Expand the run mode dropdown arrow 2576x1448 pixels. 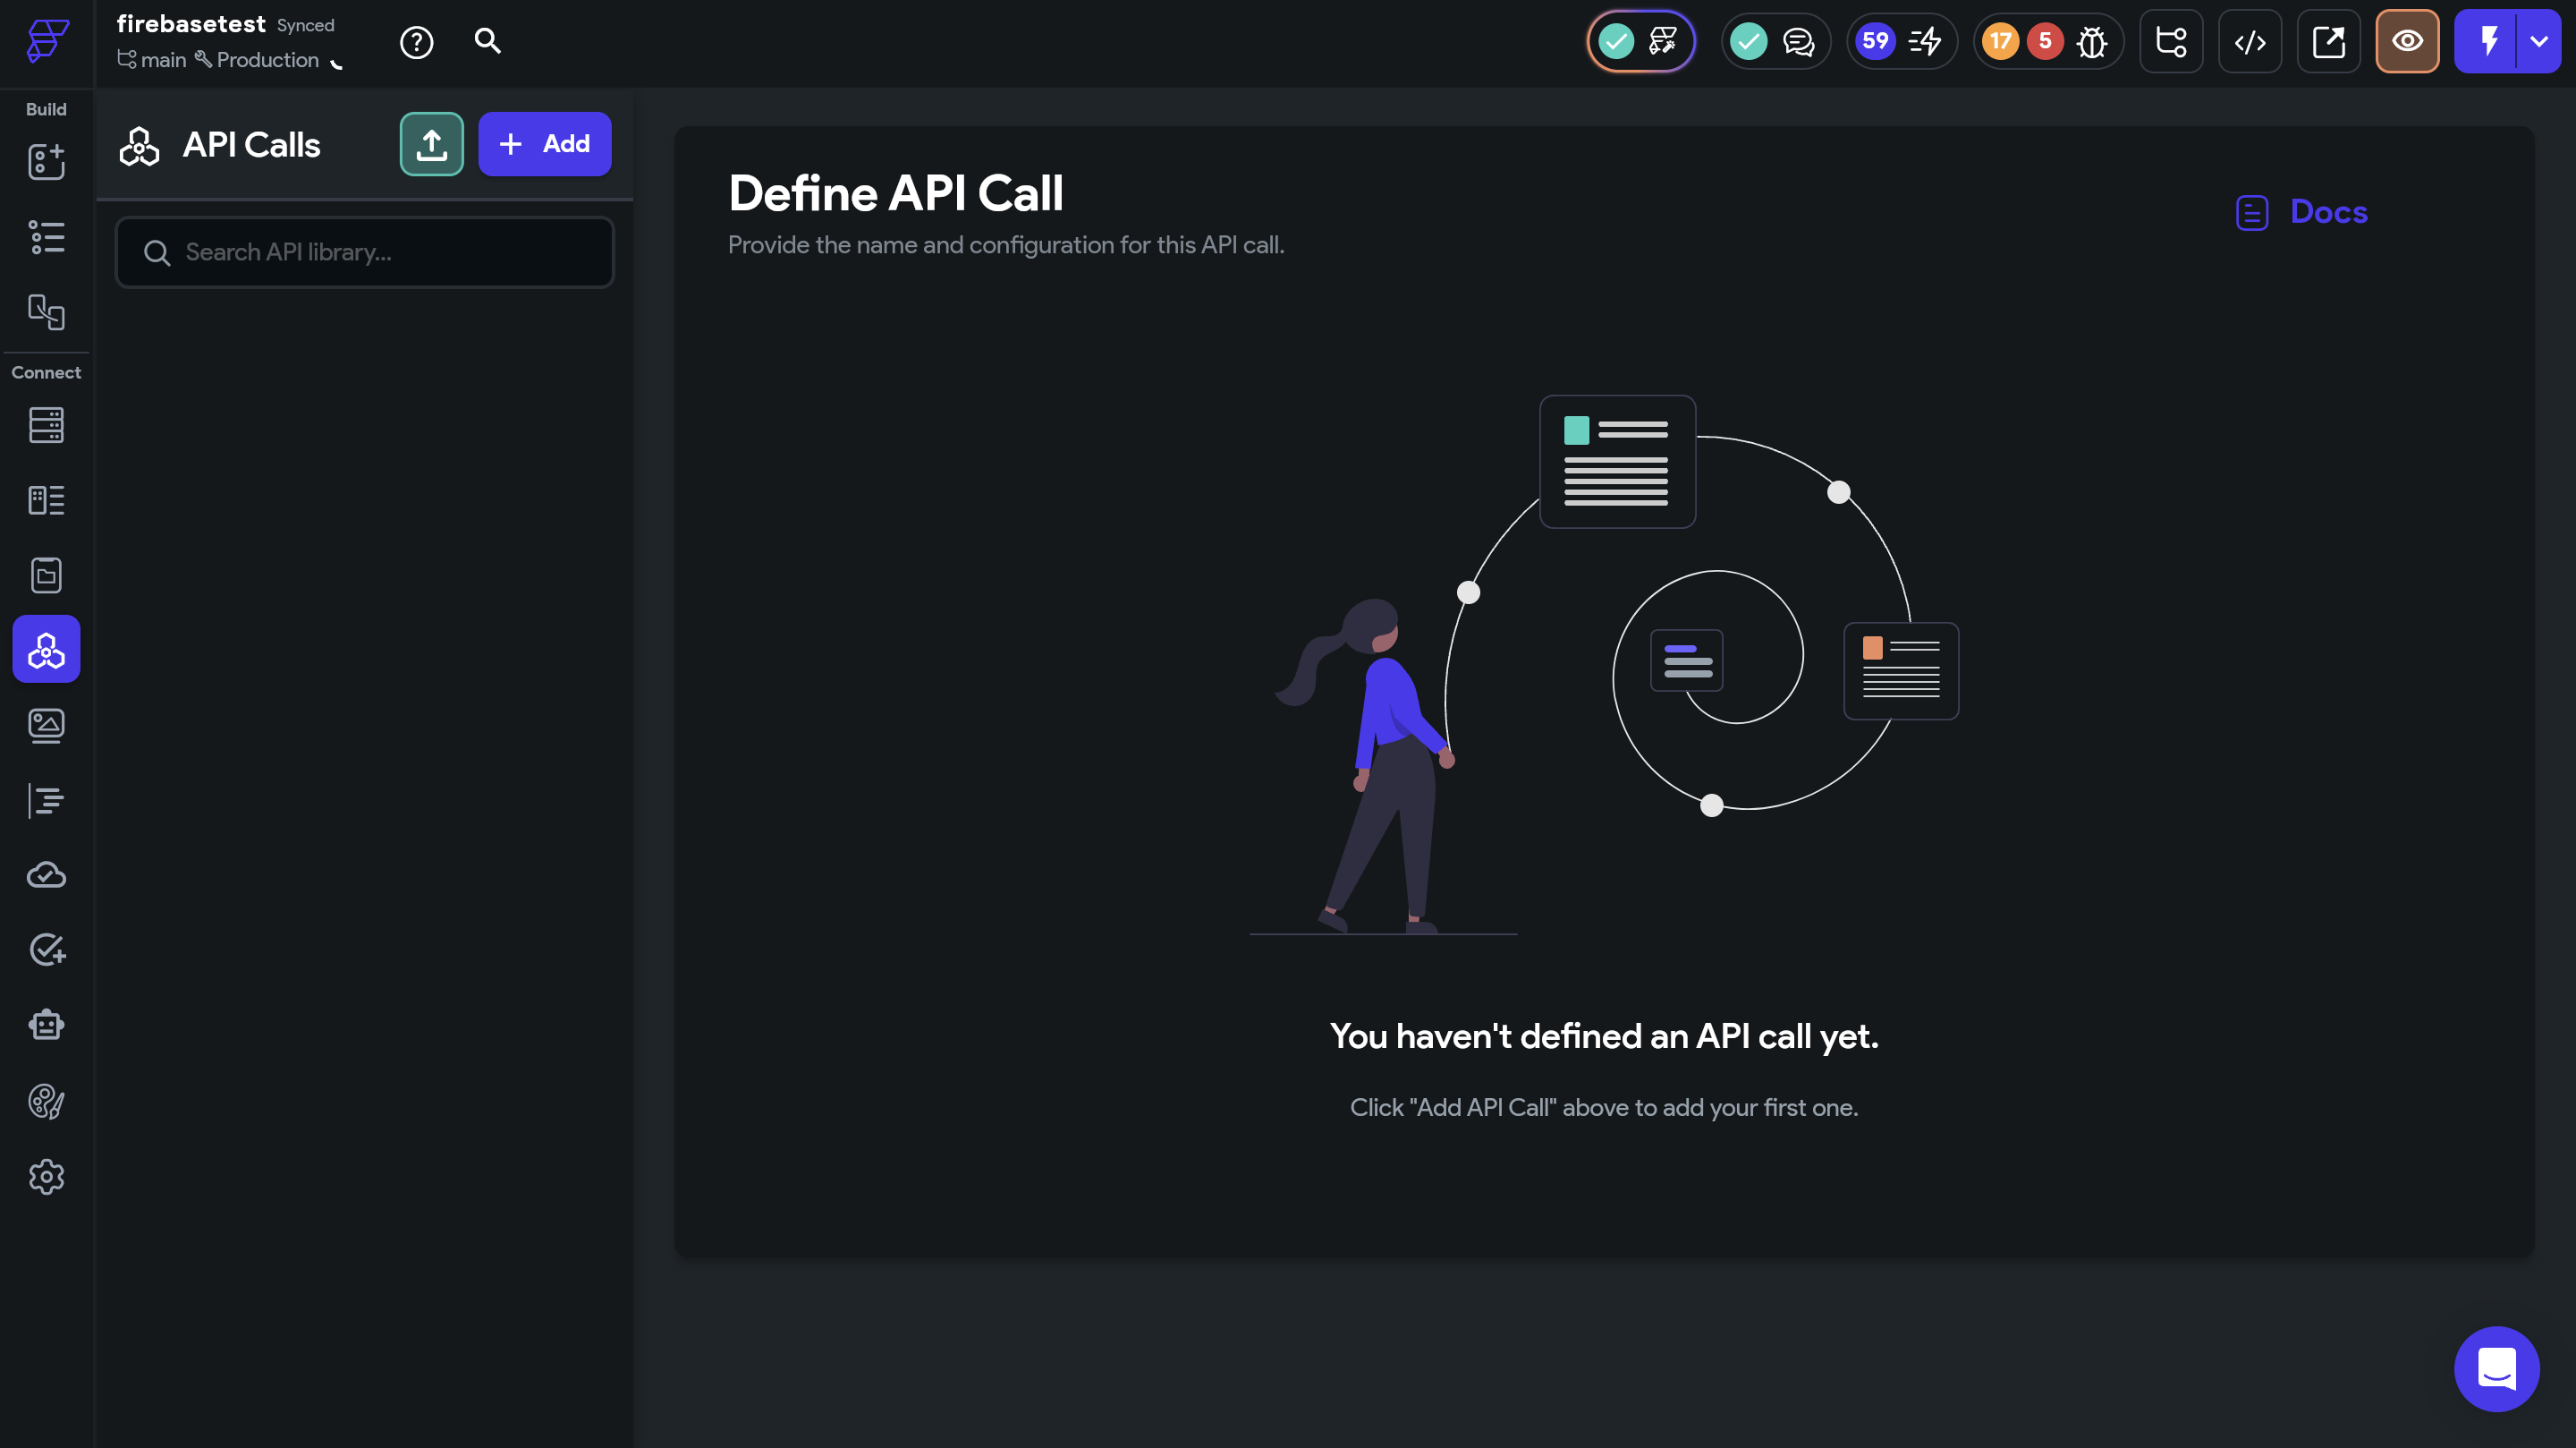tap(2538, 42)
